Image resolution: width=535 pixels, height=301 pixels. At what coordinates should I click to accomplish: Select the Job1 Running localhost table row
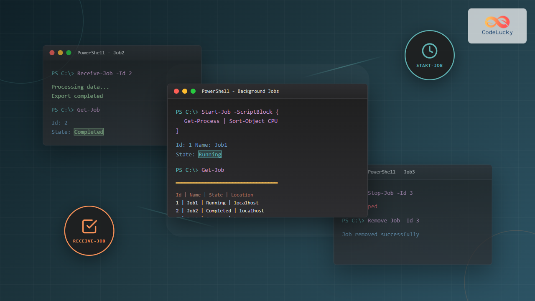tap(217, 203)
